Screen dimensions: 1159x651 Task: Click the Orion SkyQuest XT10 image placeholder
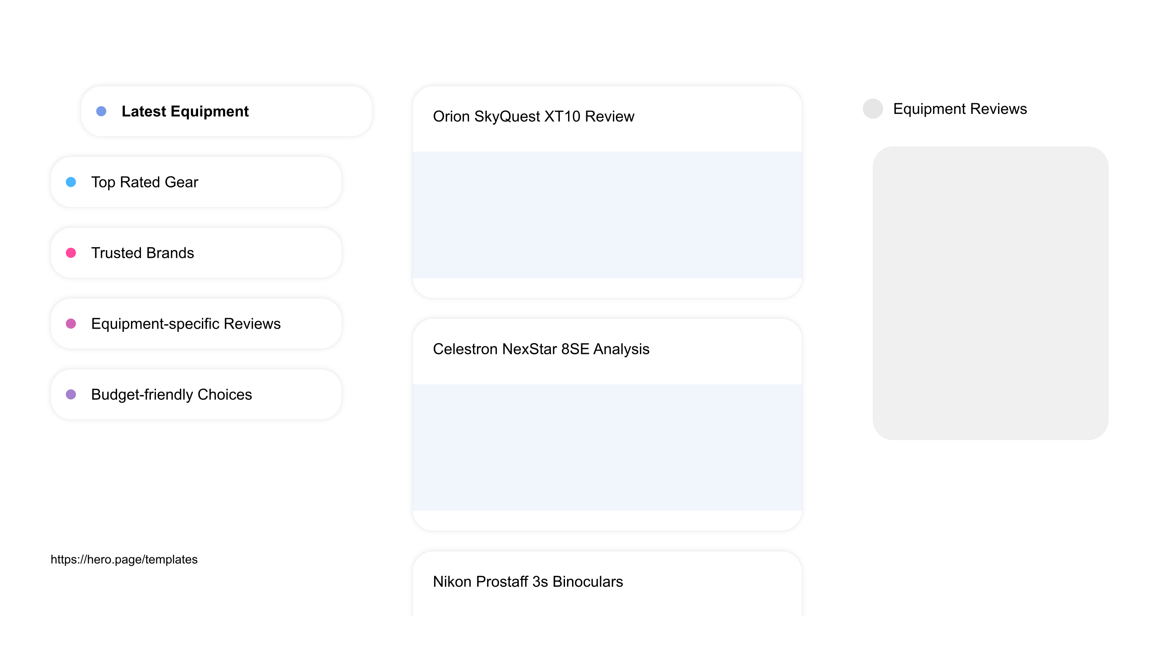(607, 215)
